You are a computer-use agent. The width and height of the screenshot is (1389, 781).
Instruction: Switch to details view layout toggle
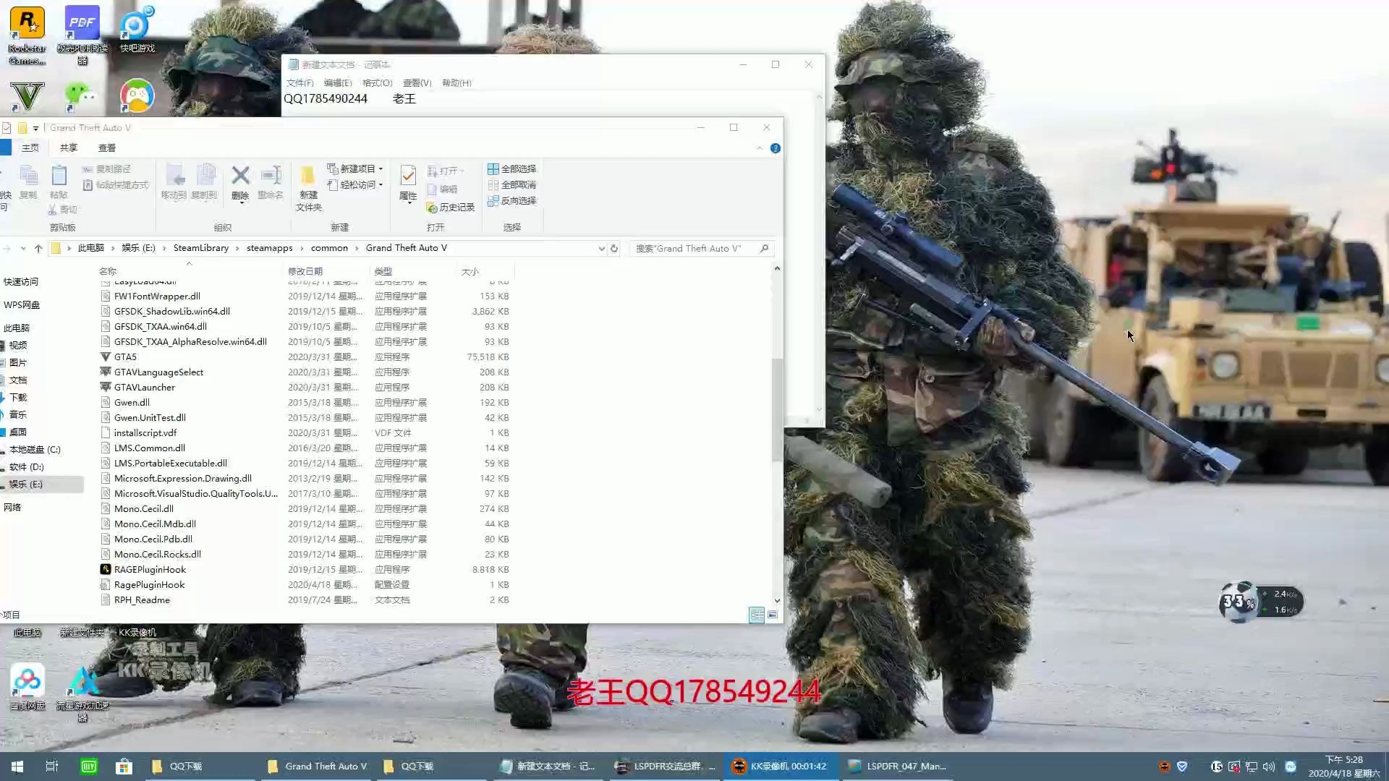(x=756, y=615)
